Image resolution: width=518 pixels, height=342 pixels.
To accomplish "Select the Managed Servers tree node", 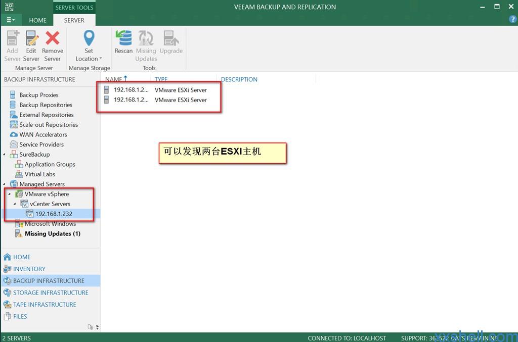I will coord(42,184).
